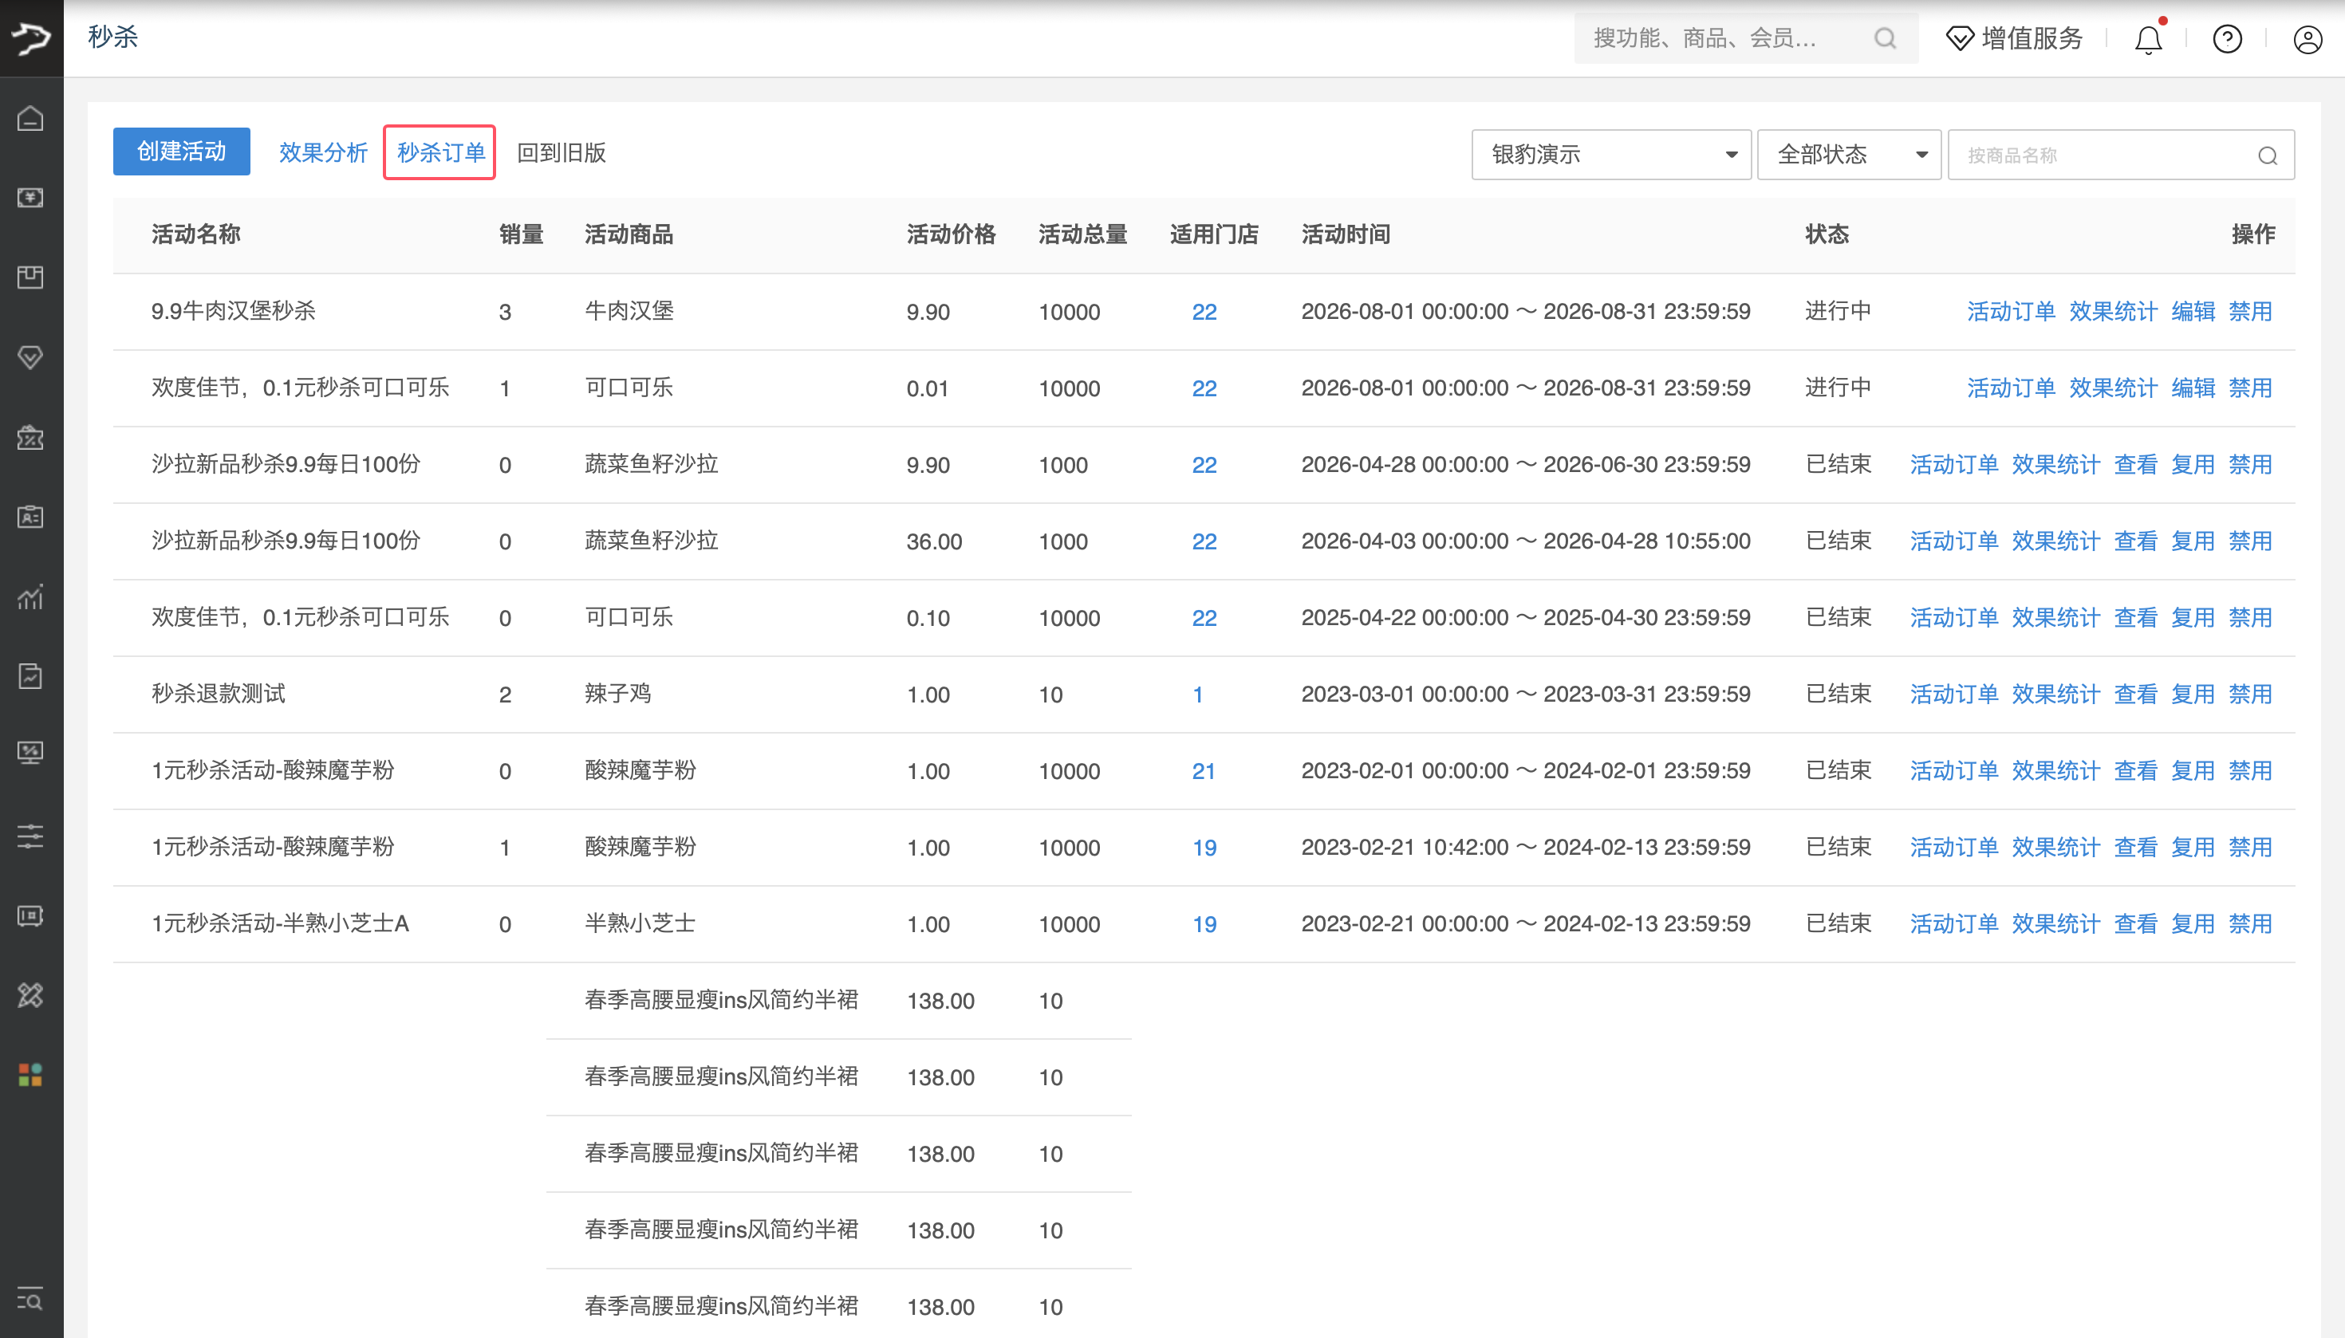Click the magnifier in the top search bar

1886,38
